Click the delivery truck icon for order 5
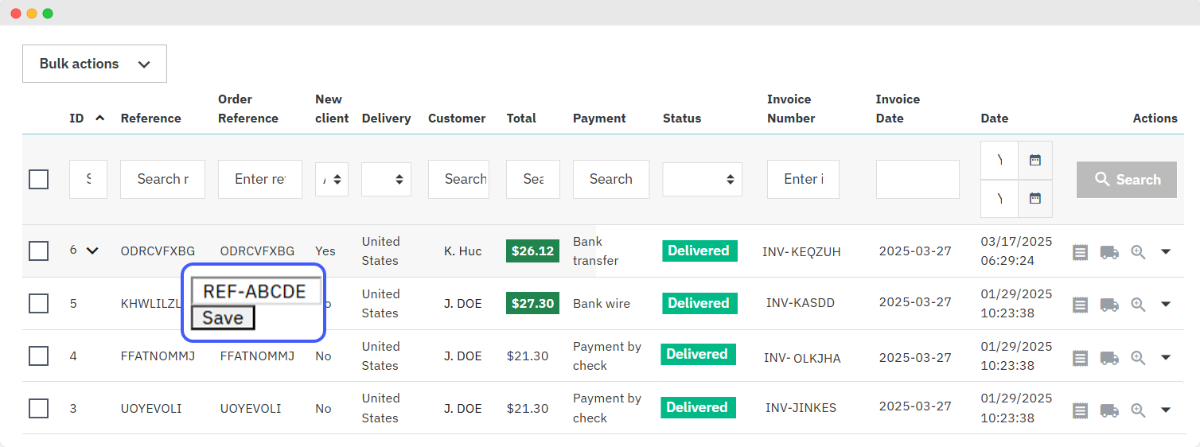 pyautogui.click(x=1109, y=305)
